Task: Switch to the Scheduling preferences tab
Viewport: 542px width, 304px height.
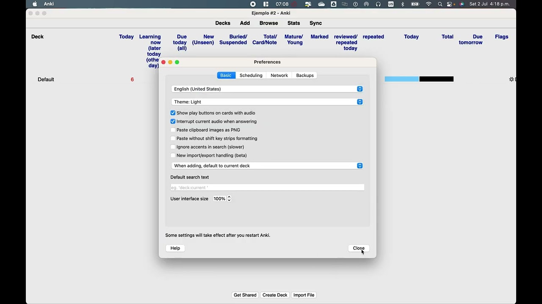Action: pos(251,75)
